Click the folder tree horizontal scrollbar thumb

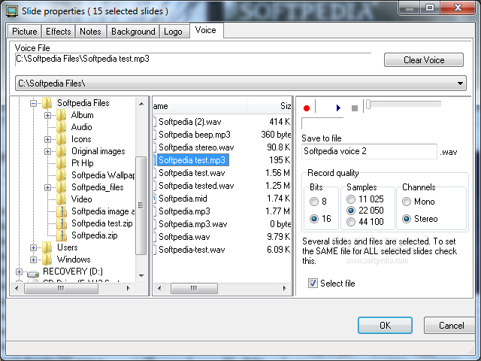[x=61, y=288]
